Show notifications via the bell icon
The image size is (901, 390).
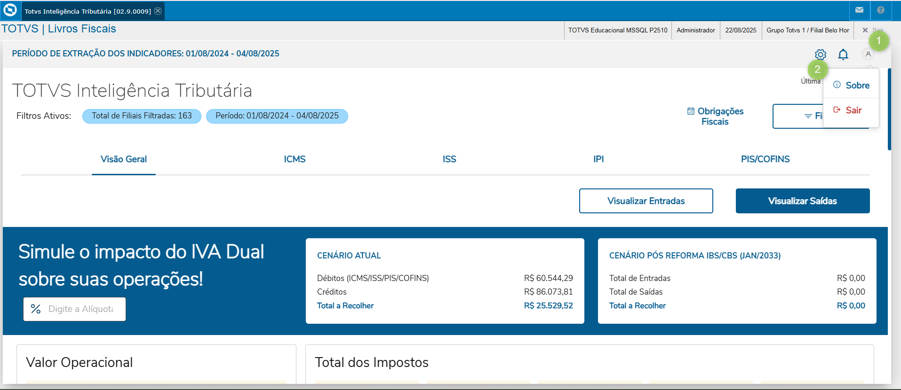tap(843, 55)
